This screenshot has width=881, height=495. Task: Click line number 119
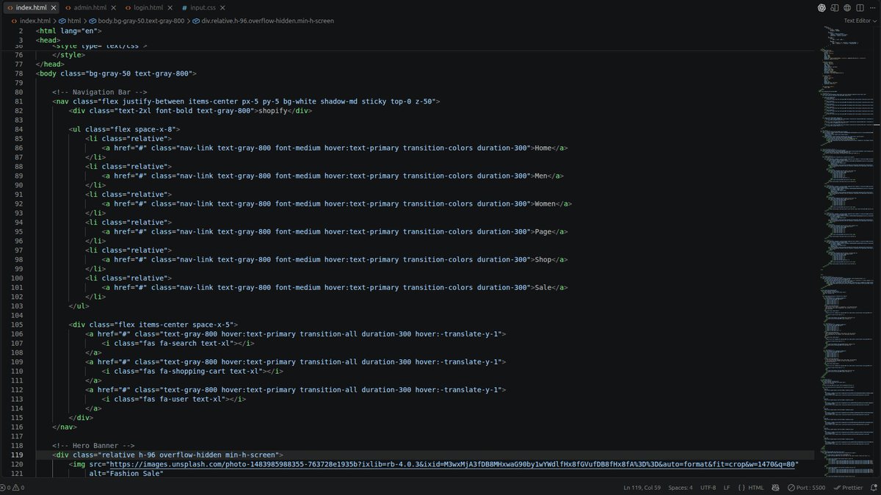coord(18,455)
